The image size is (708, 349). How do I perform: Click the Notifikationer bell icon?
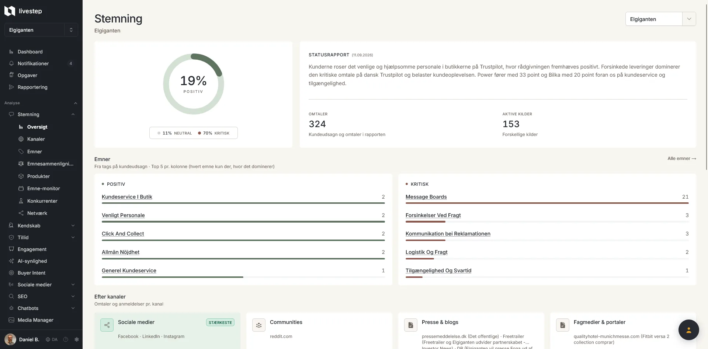pyautogui.click(x=11, y=63)
